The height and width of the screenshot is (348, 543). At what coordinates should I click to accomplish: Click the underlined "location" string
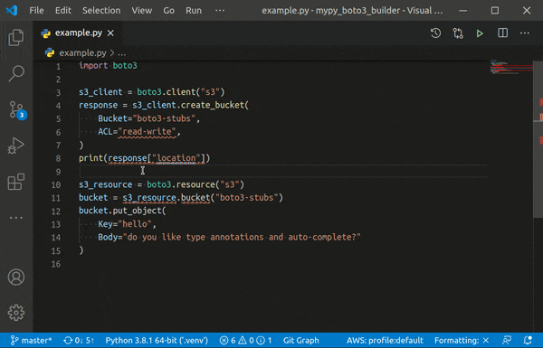(x=176, y=158)
